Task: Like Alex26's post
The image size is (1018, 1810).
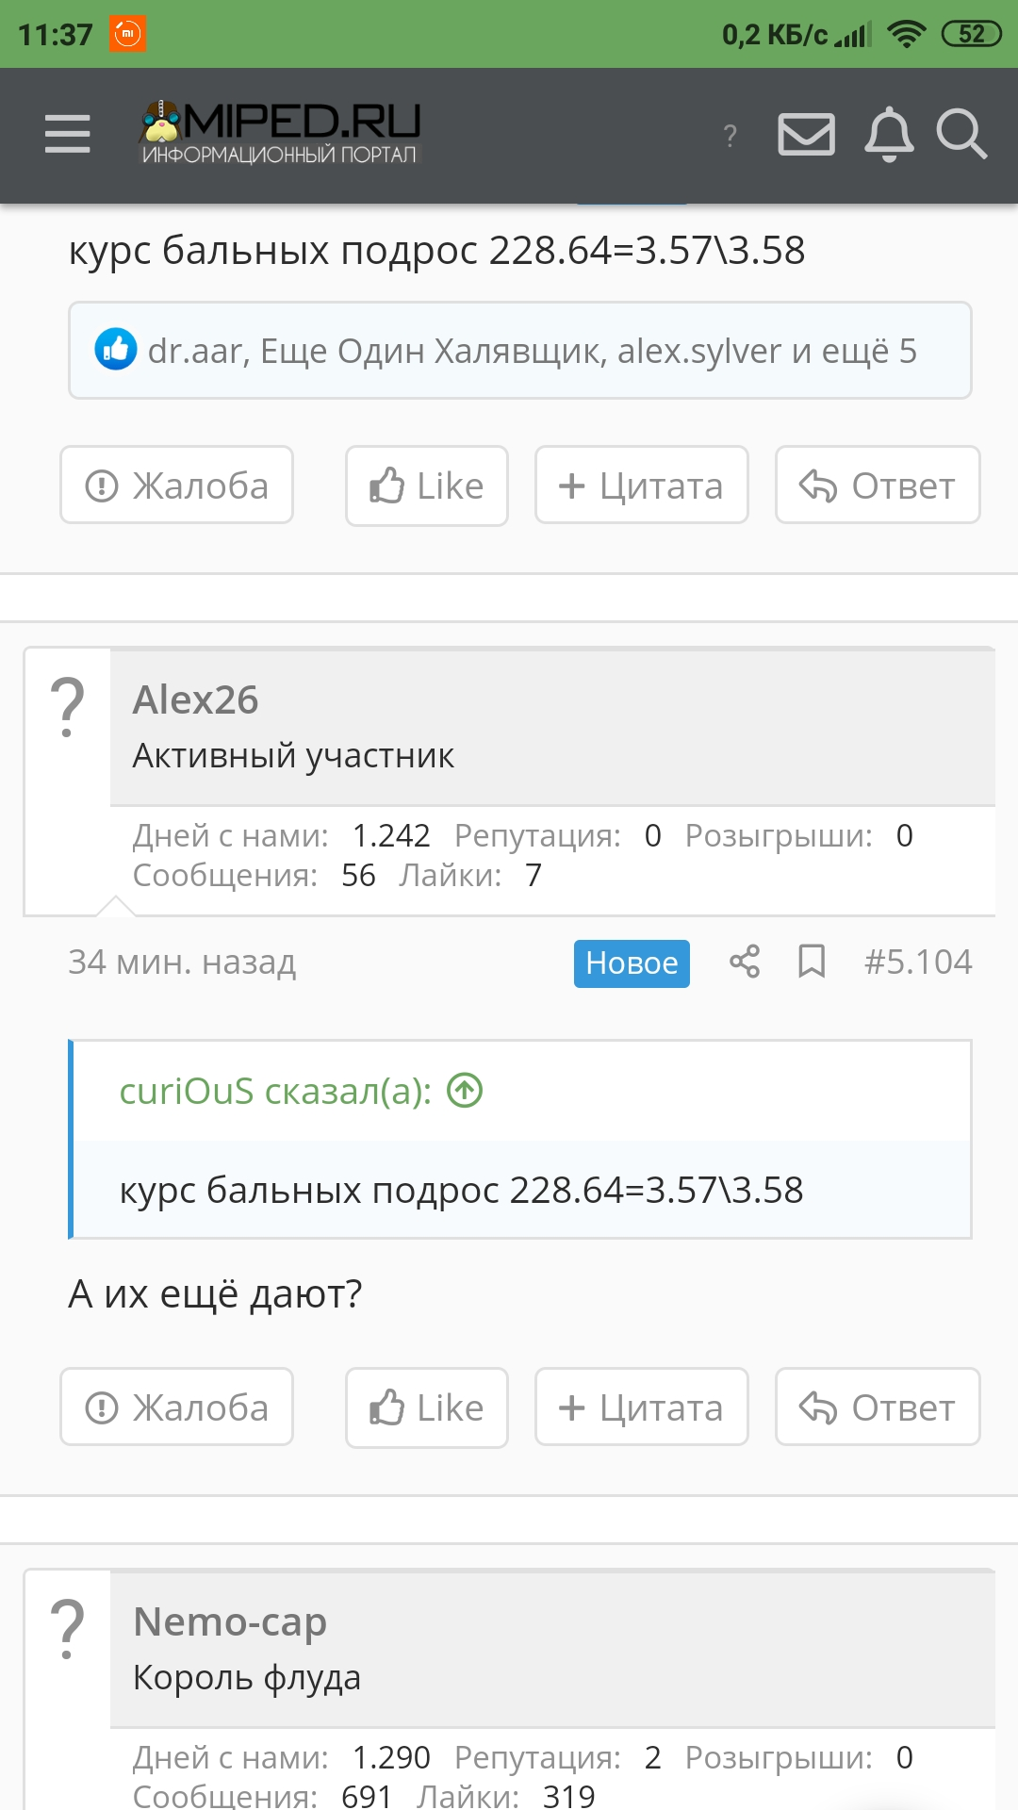Action: 427,1407
